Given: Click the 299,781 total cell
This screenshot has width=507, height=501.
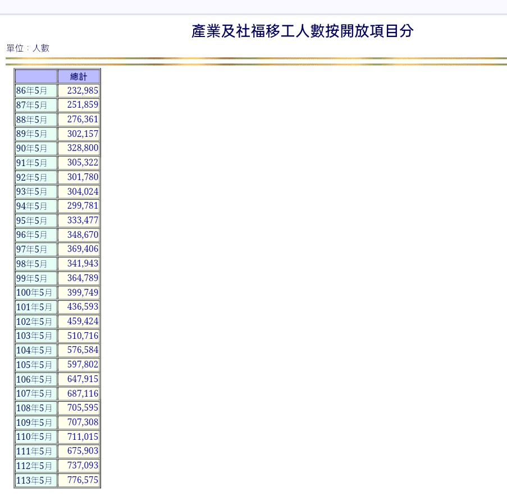Looking at the screenshot, I should click(x=82, y=206).
